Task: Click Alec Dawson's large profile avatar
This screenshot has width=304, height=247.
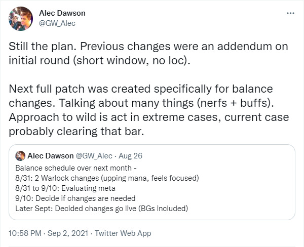Action: click(x=21, y=19)
